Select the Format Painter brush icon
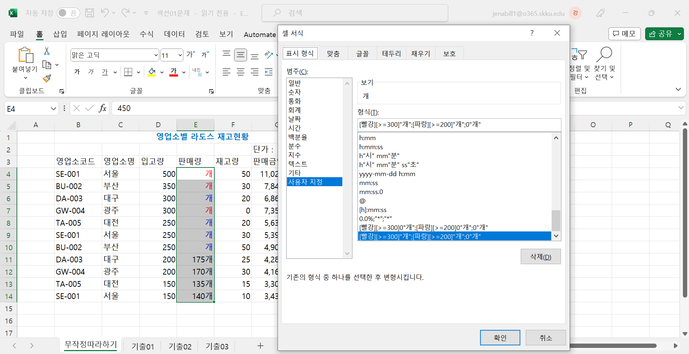This screenshot has width=689, height=354. pyautogui.click(x=47, y=78)
